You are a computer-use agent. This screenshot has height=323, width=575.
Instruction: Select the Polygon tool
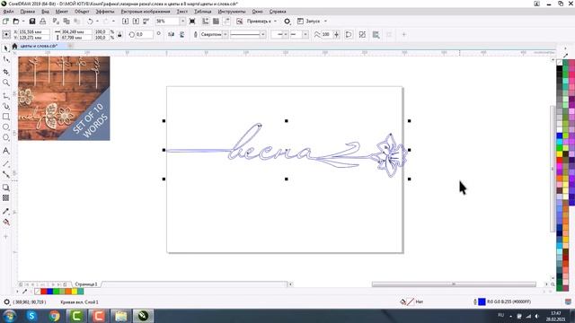coord(6,137)
